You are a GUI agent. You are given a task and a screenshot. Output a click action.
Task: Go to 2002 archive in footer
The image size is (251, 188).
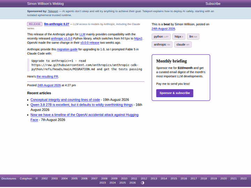click(x=44, y=179)
